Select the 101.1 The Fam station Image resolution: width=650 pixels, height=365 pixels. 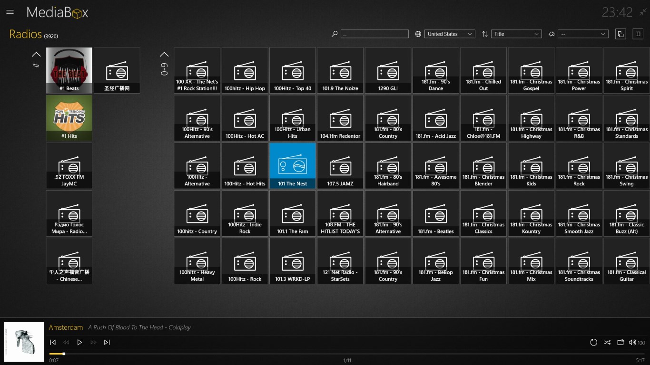pyautogui.click(x=293, y=213)
